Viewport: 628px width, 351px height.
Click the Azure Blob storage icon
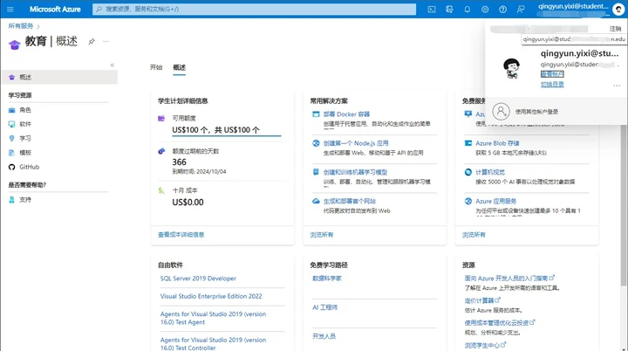(468, 143)
